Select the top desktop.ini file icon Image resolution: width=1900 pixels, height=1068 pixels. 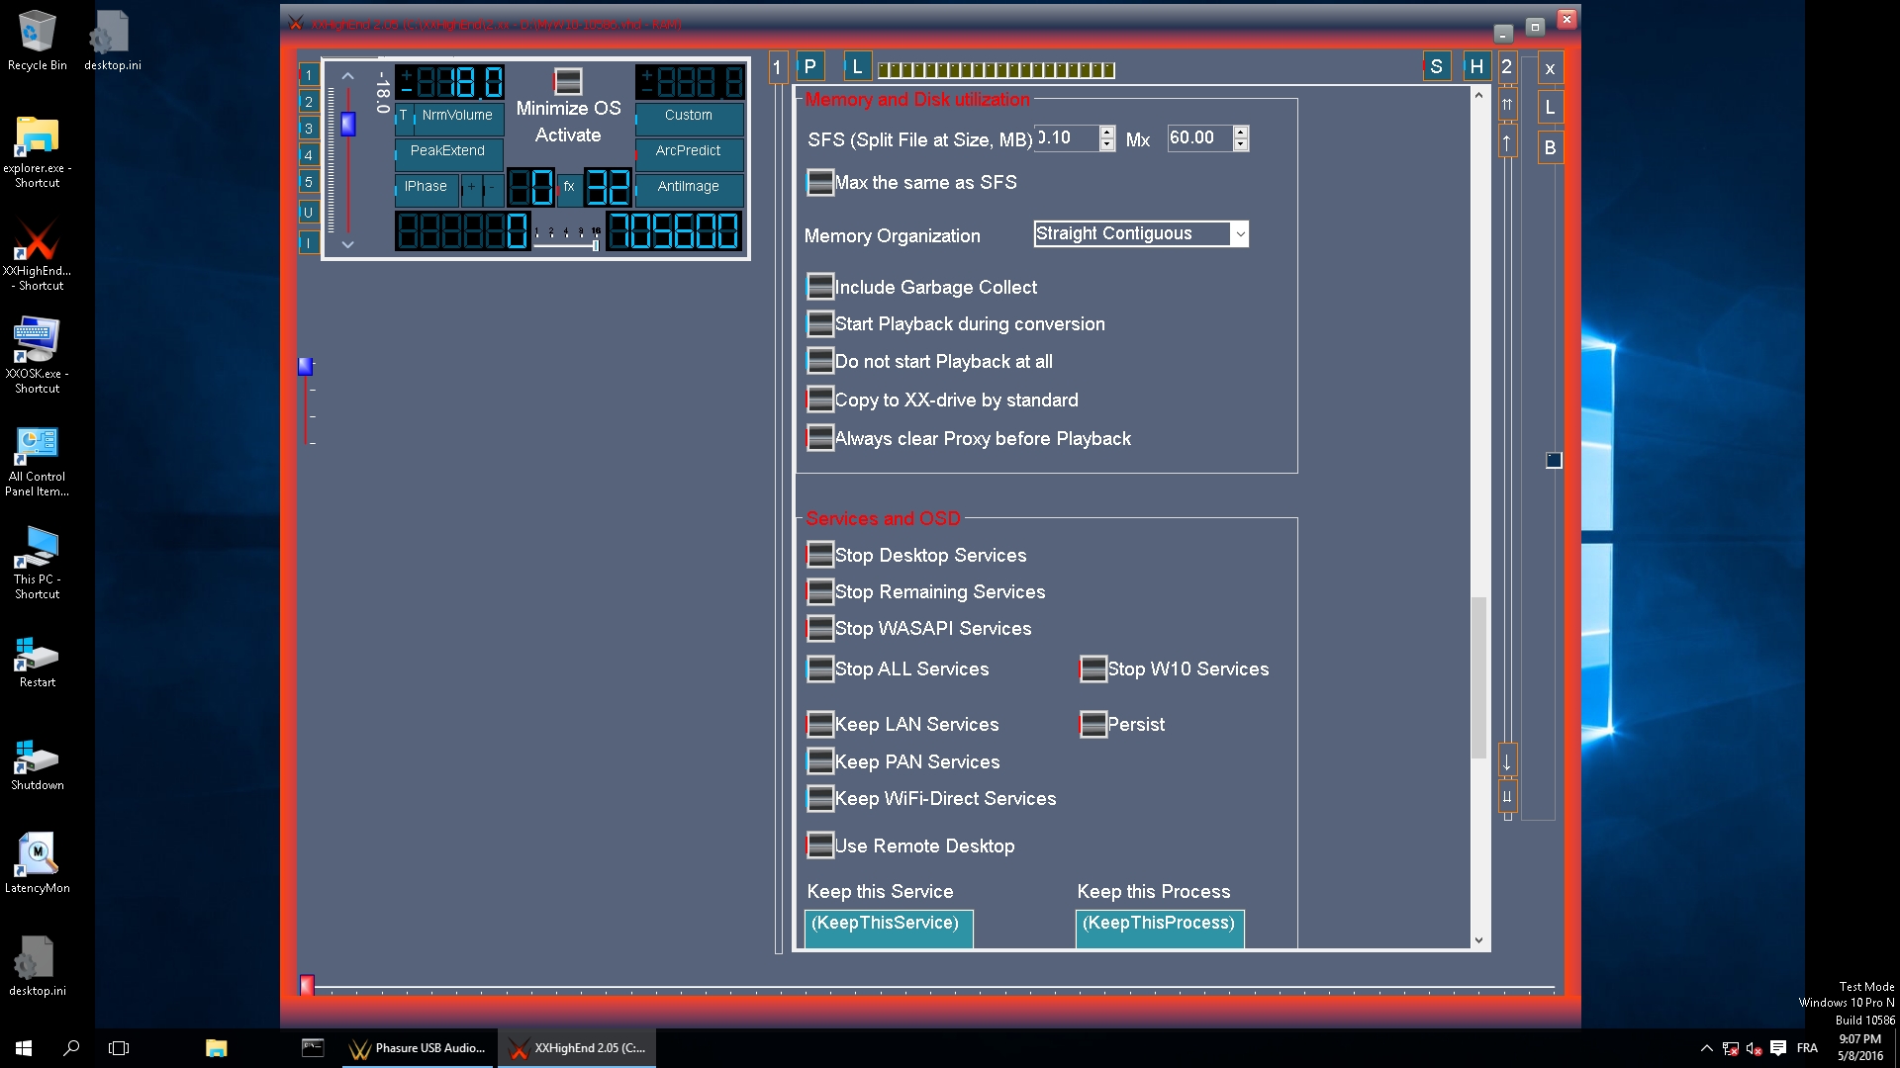coord(112,41)
